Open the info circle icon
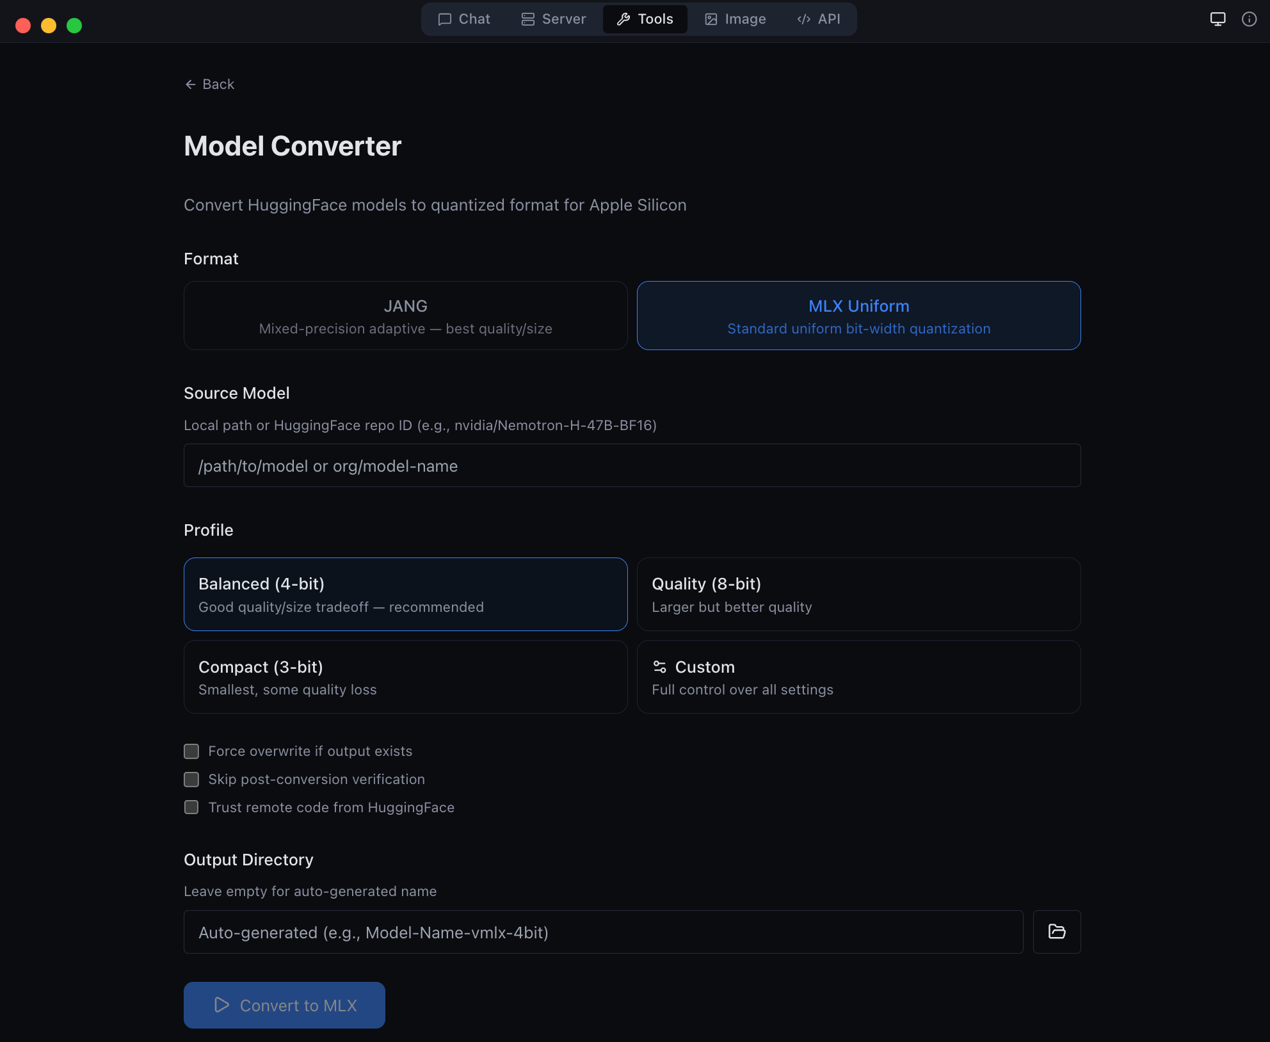 1249,19
